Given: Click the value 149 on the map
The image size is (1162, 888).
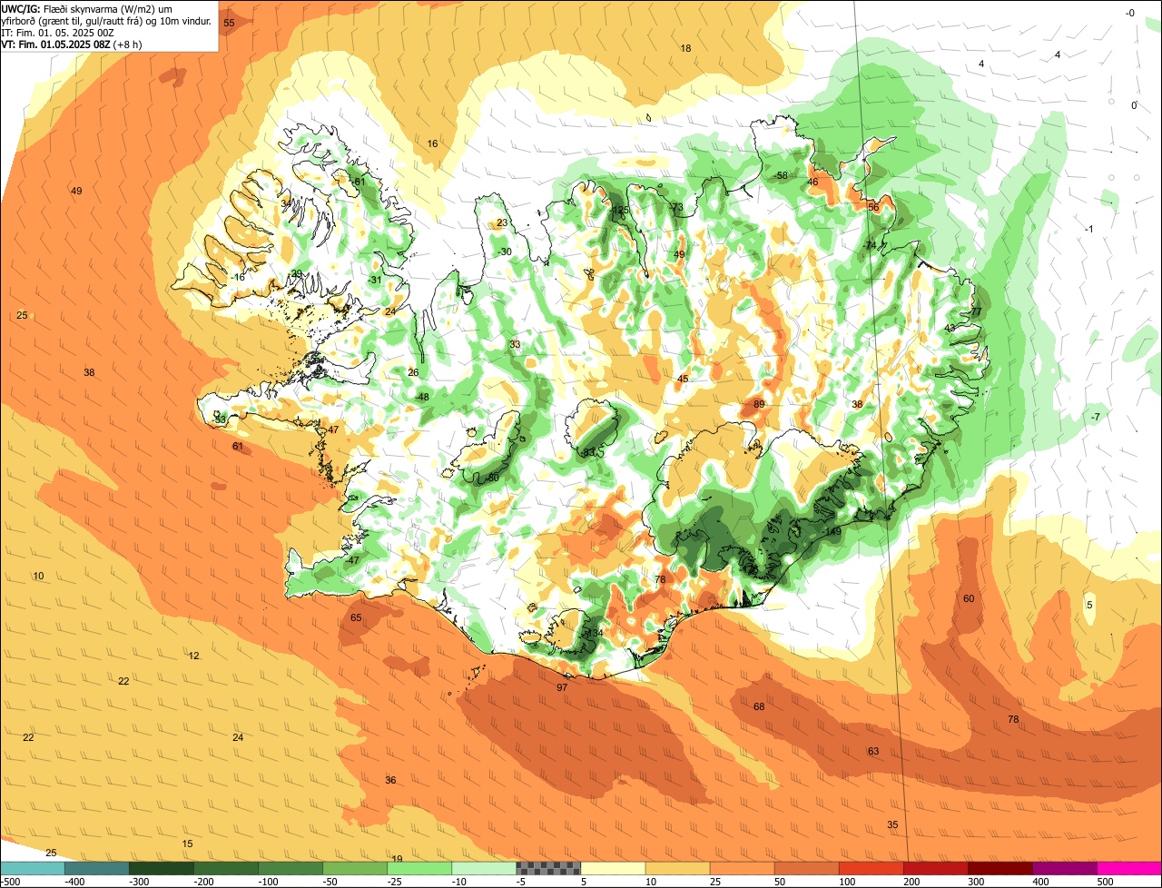Looking at the screenshot, I should 833,532.
